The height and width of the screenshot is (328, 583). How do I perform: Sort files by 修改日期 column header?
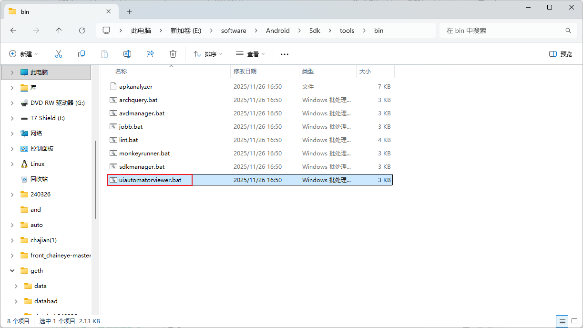(245, 71)
